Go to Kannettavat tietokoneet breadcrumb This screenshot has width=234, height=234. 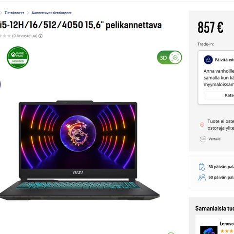pos(52,13)
